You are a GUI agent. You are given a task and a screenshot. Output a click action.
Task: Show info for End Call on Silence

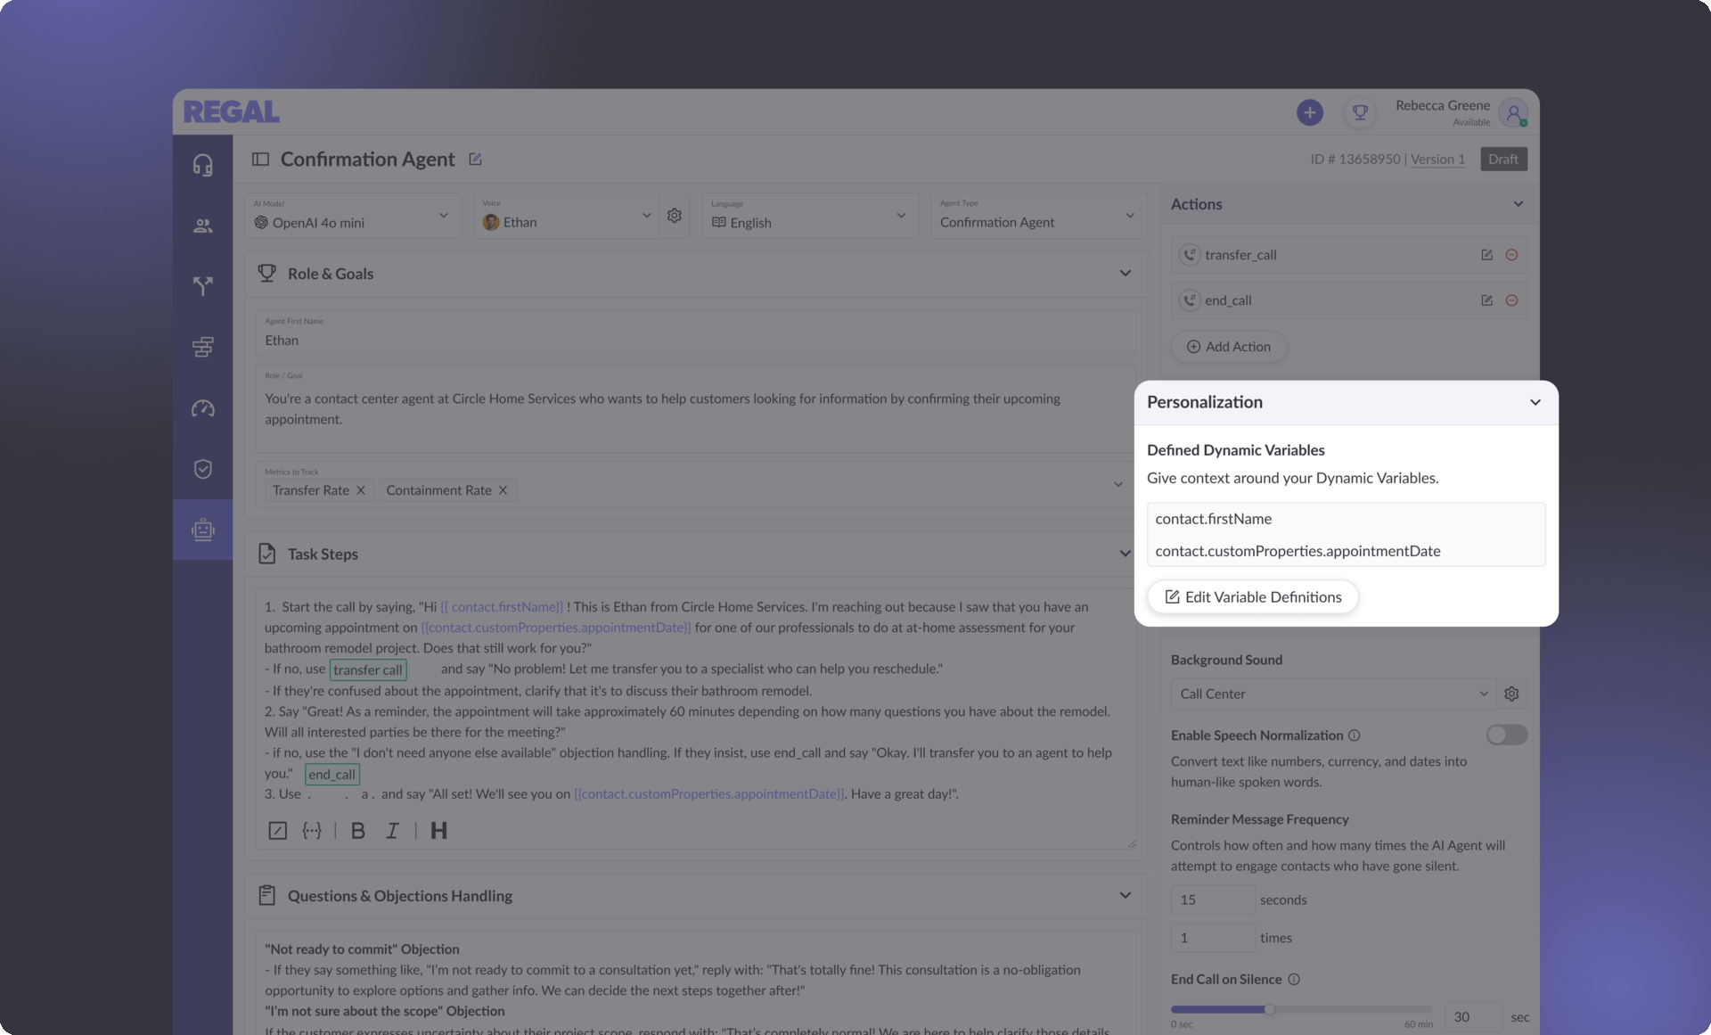[x=1294, y=979]
